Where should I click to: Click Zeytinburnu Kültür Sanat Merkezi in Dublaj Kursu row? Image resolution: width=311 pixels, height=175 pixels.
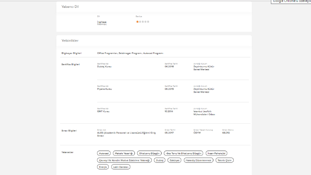204,68
